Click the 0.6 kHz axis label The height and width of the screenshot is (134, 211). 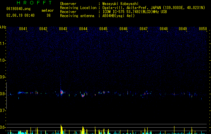point(3,127)
